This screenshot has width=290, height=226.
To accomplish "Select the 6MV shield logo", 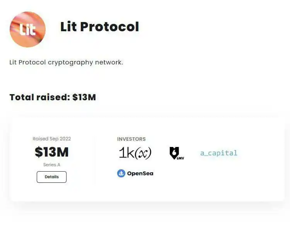I will tap(175, 153).
